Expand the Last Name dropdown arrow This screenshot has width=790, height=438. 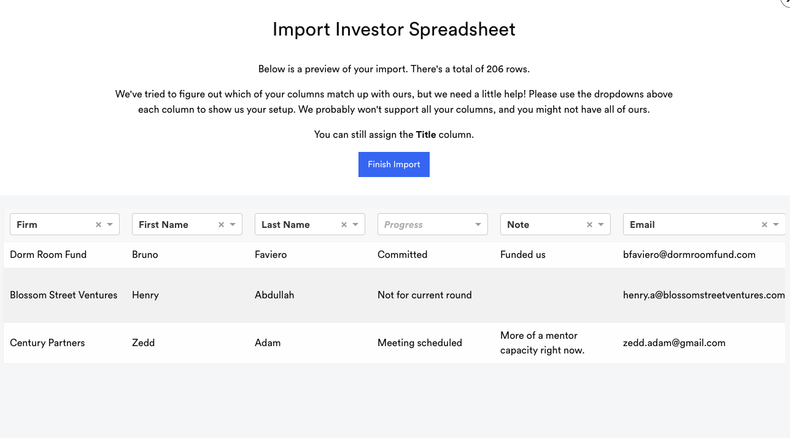tap(355, 225)
